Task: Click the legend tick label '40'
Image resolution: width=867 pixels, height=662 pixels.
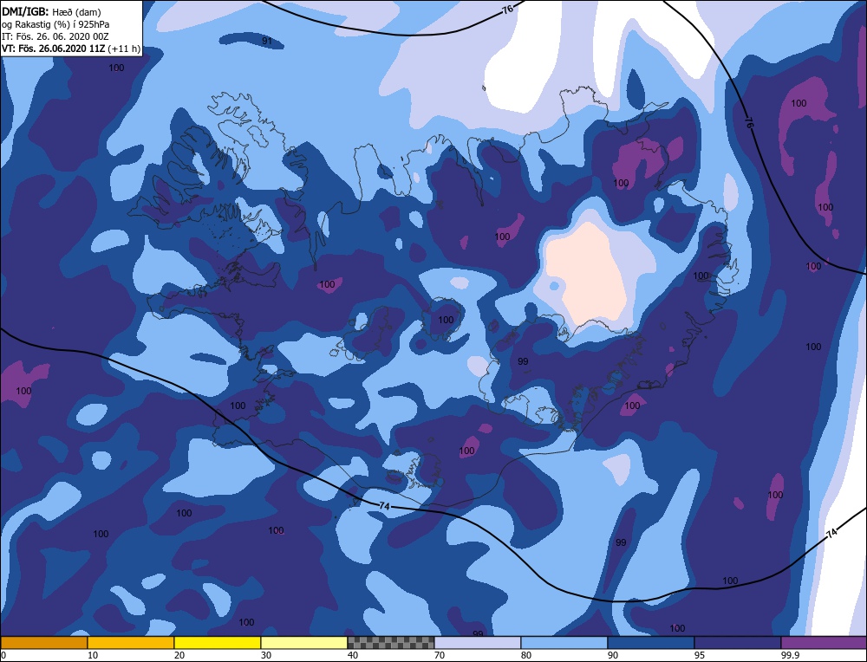Action: (353, 655)
